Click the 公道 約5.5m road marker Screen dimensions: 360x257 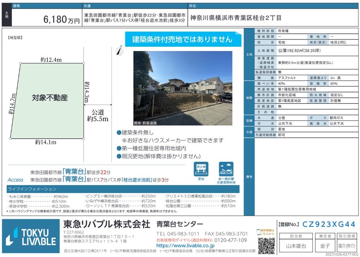[x=97, y=115]
